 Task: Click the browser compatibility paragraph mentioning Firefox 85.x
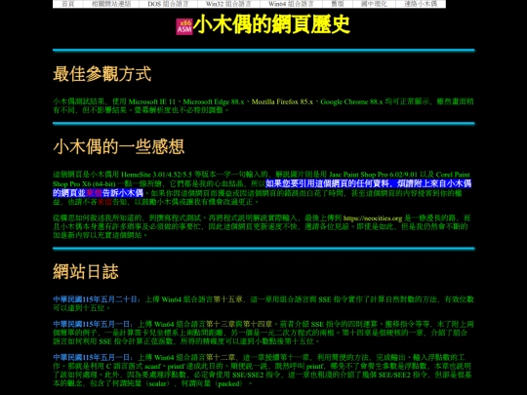(263, 105)
